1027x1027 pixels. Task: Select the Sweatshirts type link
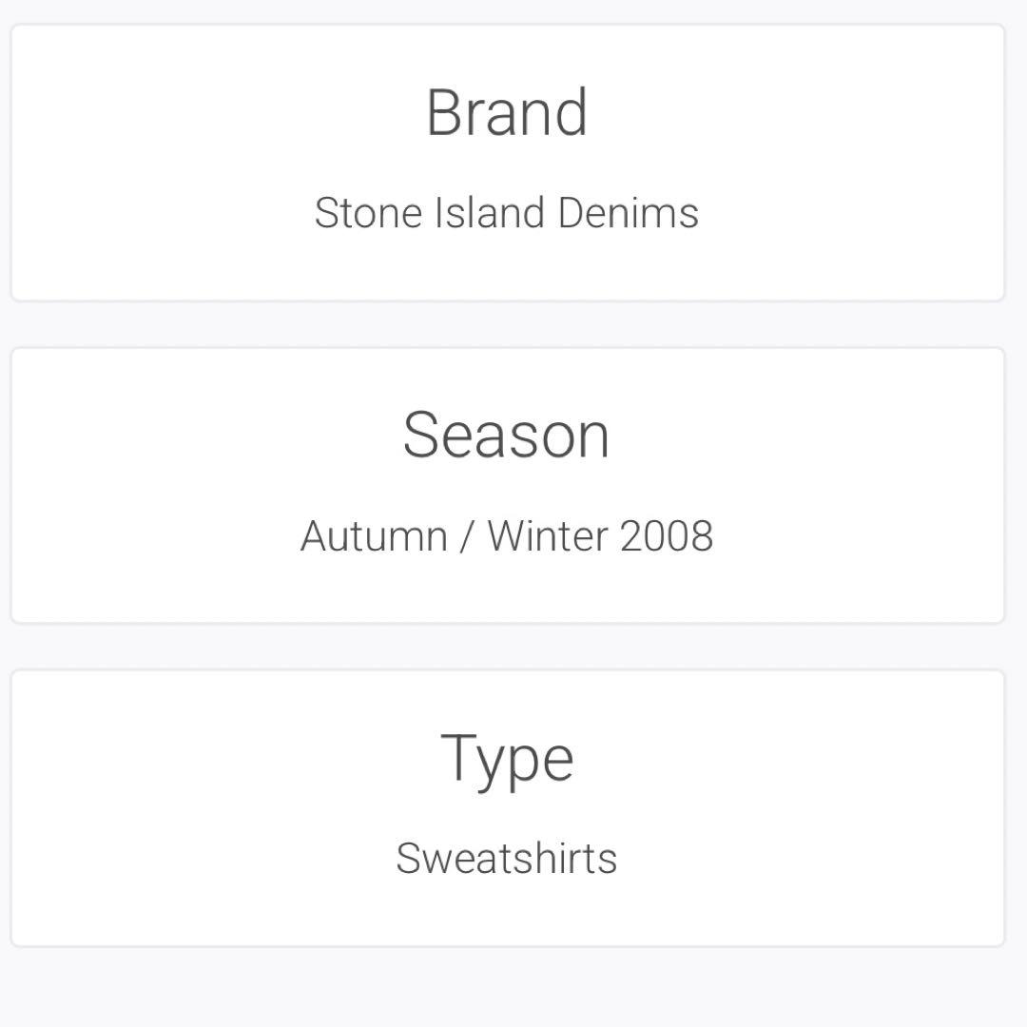(507, 859)
